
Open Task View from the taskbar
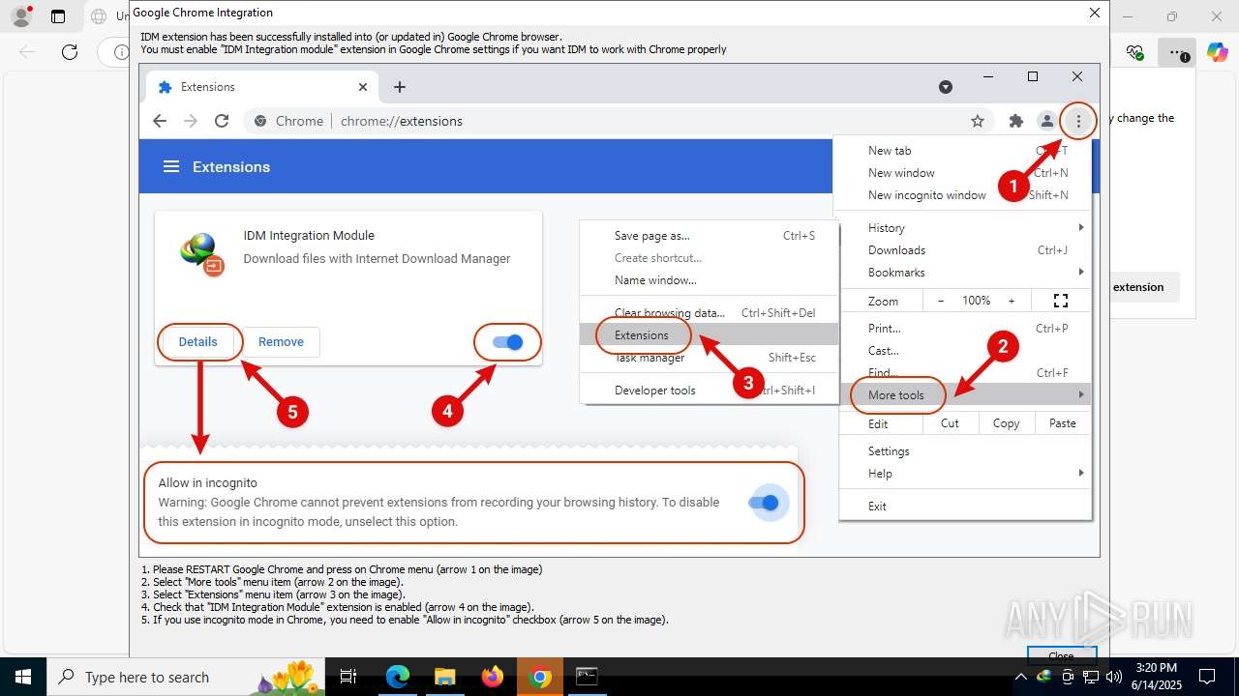tap(349, 677)
